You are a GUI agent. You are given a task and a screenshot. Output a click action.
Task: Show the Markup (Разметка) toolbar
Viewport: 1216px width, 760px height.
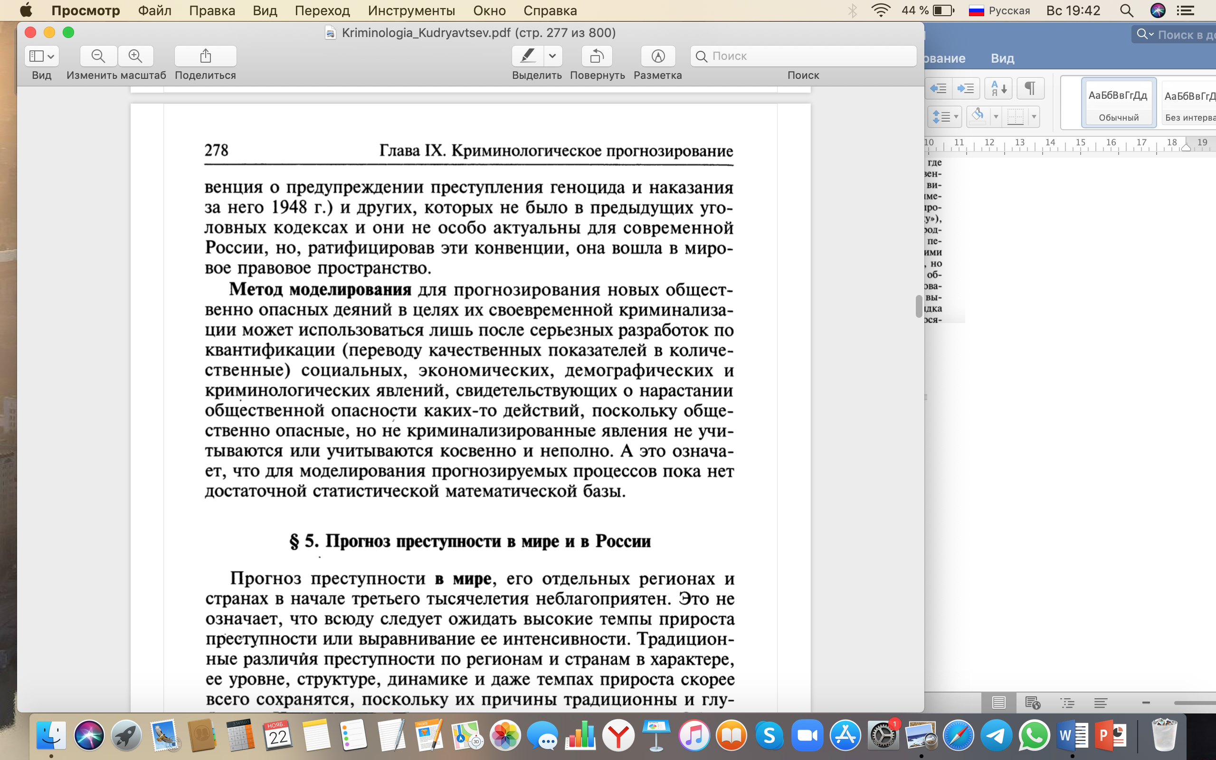(658, 56)
